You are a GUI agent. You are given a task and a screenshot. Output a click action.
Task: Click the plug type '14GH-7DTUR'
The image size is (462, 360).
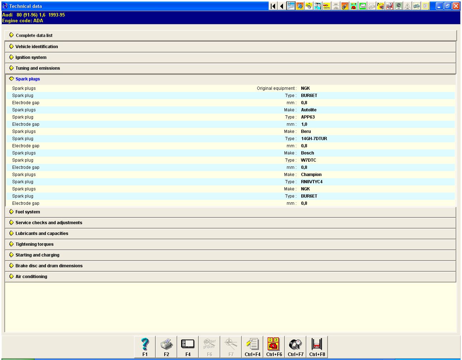click(314, 139)
